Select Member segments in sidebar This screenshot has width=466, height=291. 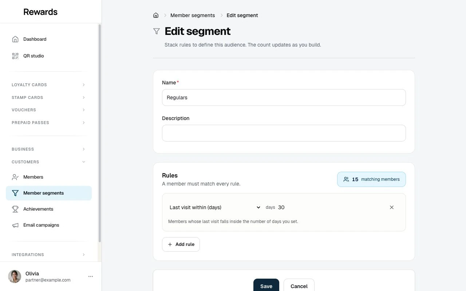point(49,193)
